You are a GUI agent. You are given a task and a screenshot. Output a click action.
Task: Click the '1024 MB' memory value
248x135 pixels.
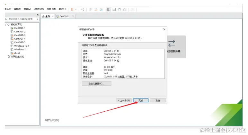(108, 70)
